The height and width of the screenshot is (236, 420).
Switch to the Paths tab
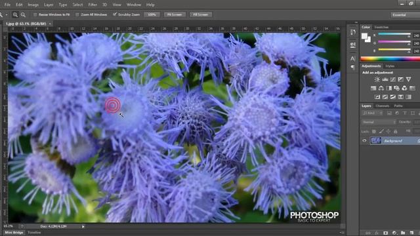pos(398,106)
